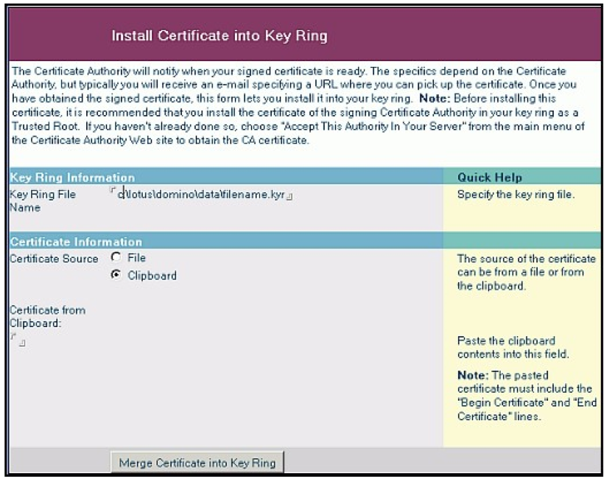Click the Certificate Information section header
This screenshot has width=604, height=479.
tap(76, 242)
